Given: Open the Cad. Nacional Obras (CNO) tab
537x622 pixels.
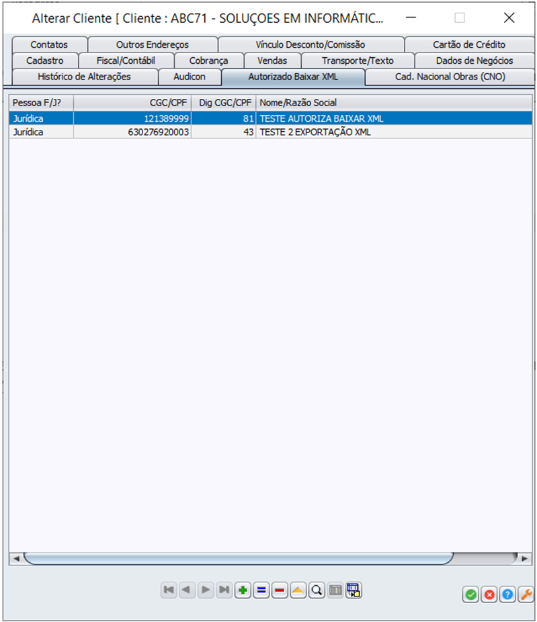Looking at the screenshot, I should (x=450, y=77).
